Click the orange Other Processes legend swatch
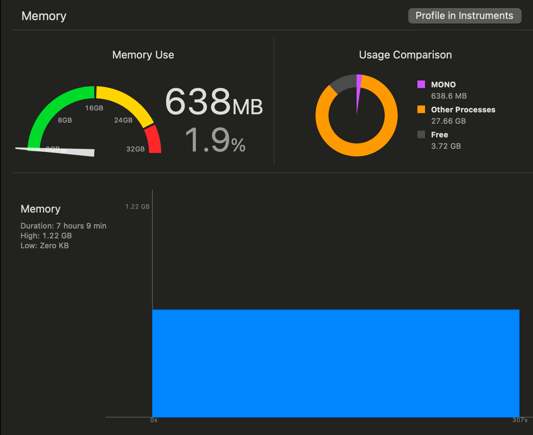 coord(421,109)
